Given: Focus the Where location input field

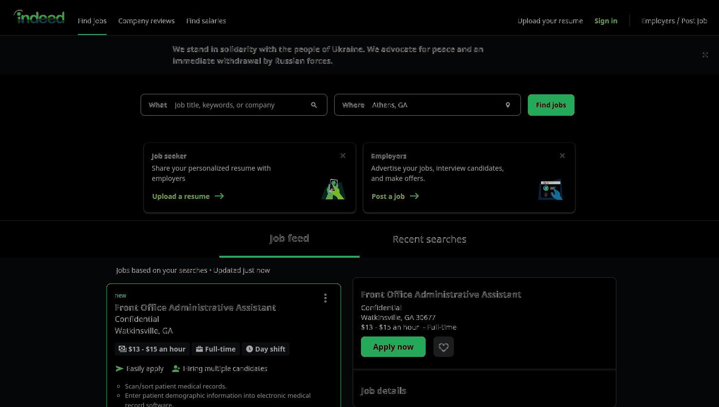Looking at the screenshot, I should [x=428, y=105].
